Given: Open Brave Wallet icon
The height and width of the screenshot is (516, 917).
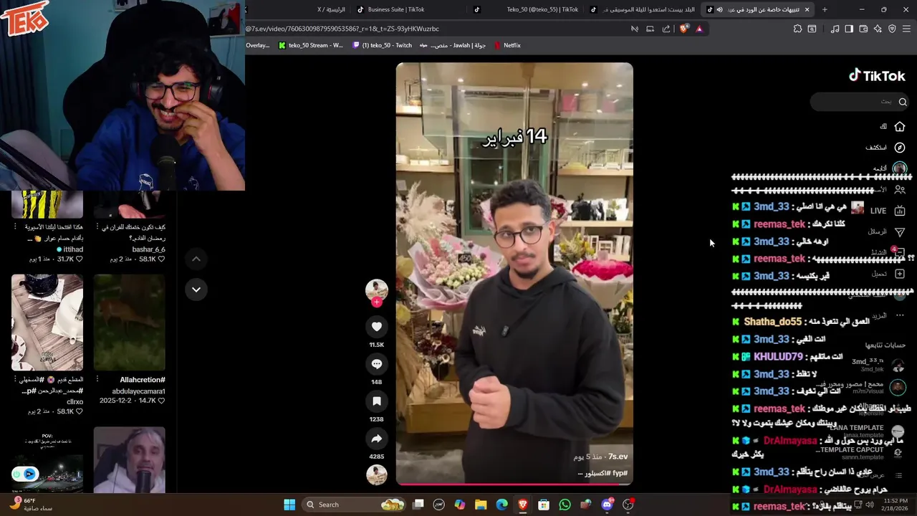Looking at the screenshot, I should coord(863,29).
